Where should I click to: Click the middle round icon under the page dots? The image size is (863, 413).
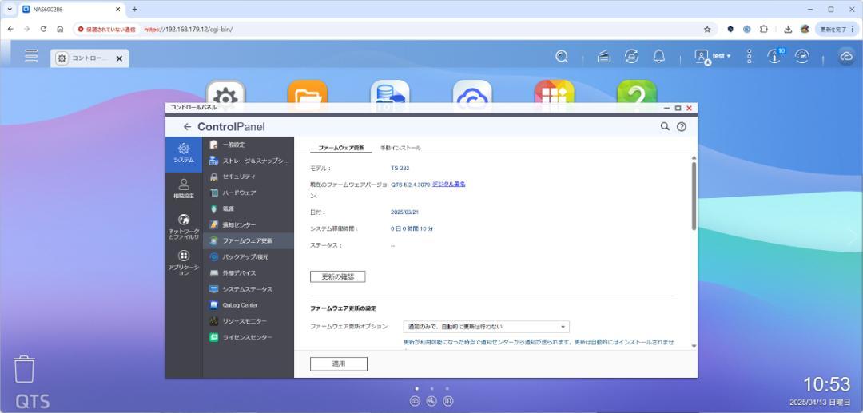[431, 402]
